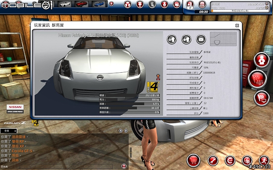This screenshot has width=273, height=170.
Task: Click the chat left arrow button
Action: (x=120, y=130)
